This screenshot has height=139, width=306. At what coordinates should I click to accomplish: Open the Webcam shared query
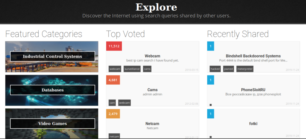[x=152, y=56]
